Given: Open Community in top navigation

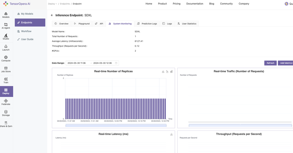Looking at the screenshot, I should tap(226, 4).
